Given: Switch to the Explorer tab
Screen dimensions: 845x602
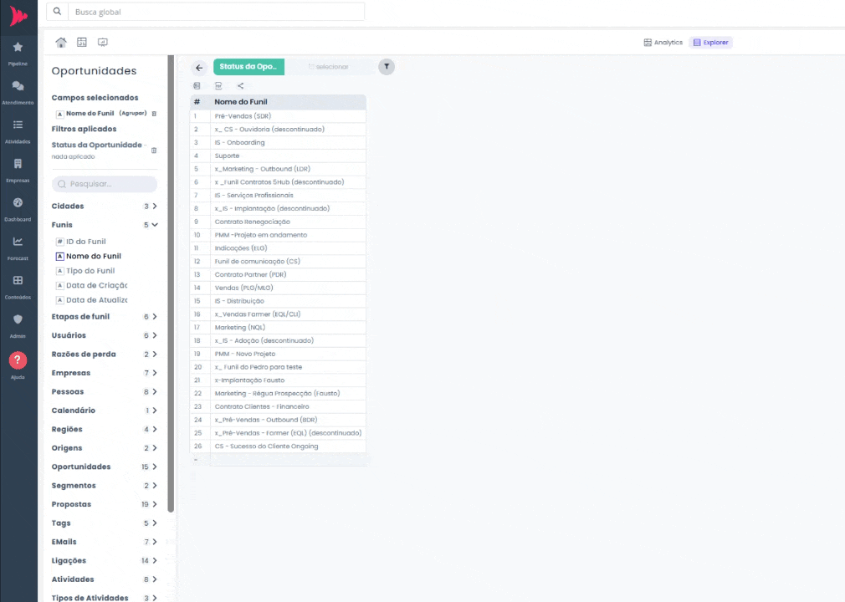Looking at the screenshot, I should point(710,43).
